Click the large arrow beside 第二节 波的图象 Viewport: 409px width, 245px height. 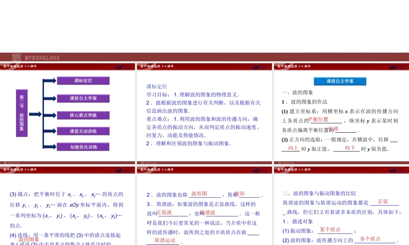pyautogui.click(x=35, y=114)
